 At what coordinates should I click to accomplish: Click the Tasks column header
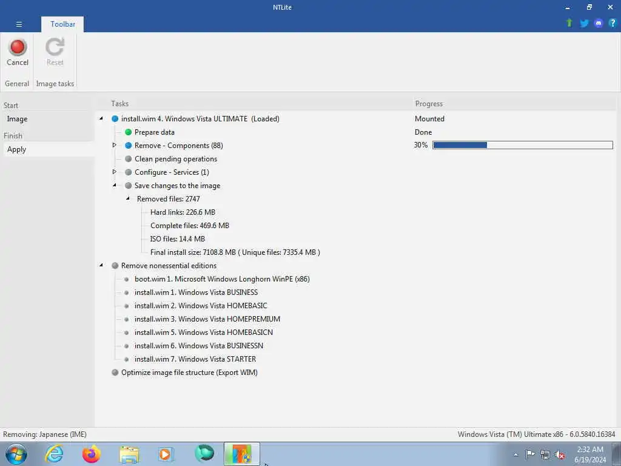(x=119, y=103)
